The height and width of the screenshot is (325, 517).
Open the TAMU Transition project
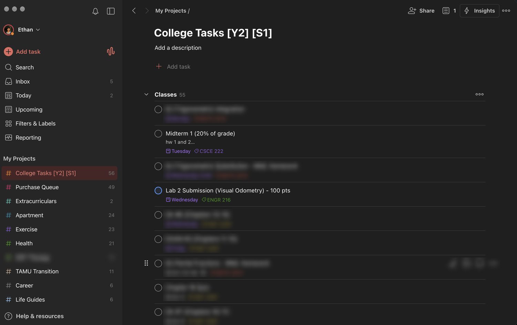(59, 272)
